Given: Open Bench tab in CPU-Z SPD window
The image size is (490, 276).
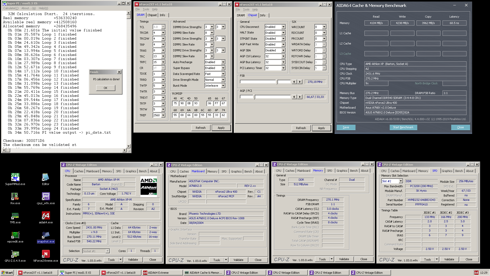Looking at the screenshot, I should point(459,171).
